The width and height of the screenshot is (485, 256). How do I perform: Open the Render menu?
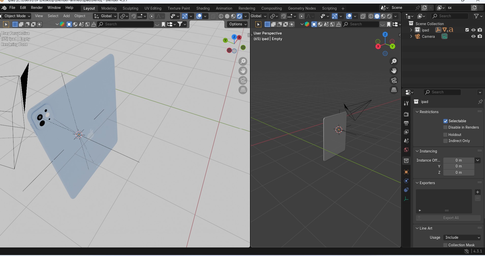point(37,8)
